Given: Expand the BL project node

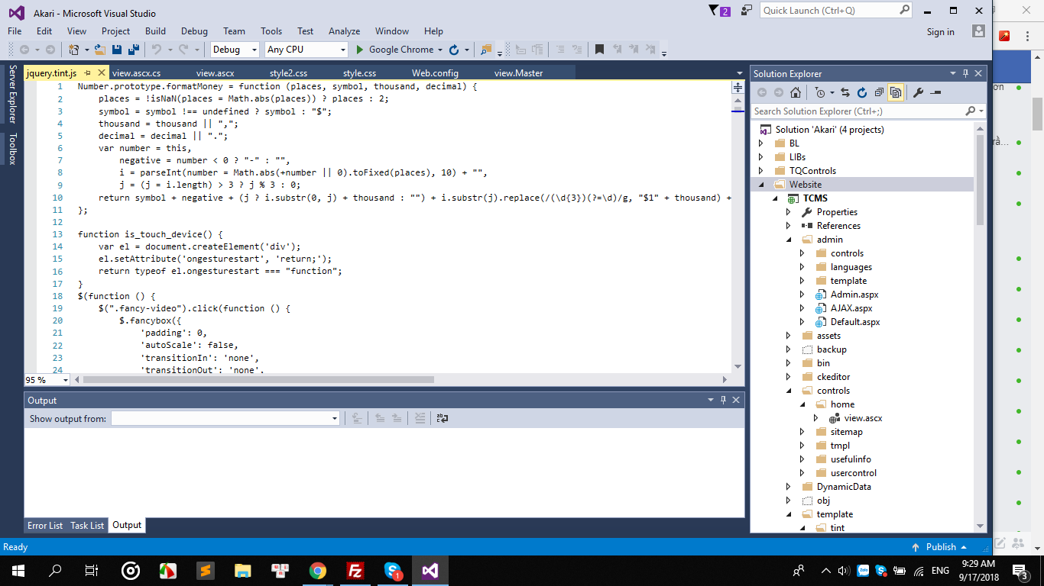Looking at the screenshot, I should (x=760, y=143).
